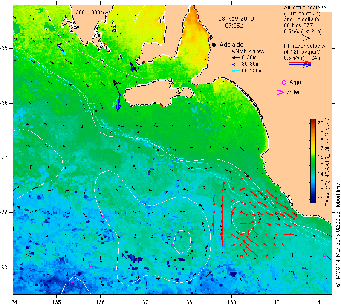The height and width of the screenshot is (307, 341).
Task: Click the red-blue HF radar velocity arrow
Action: point(300,64)
